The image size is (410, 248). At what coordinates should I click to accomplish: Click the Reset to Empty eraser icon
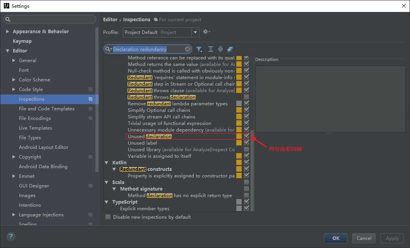[230, 49]
